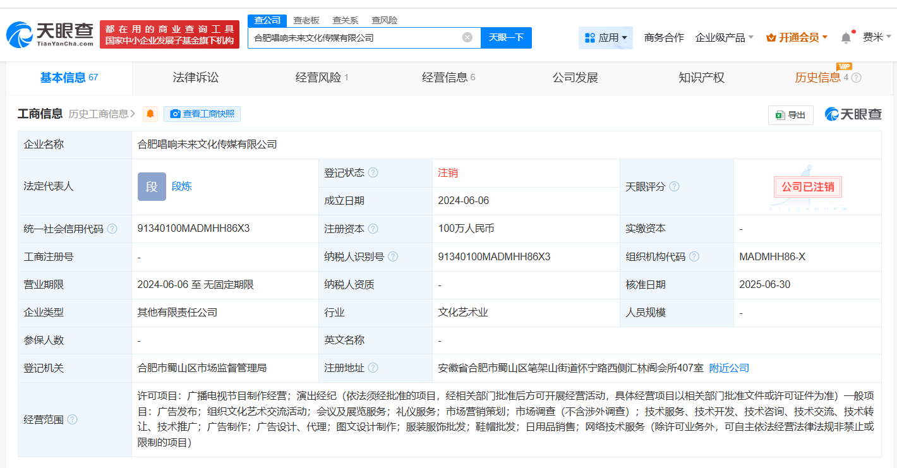Clear the search box text
The image size is (897, 468).
pos(467,37)
